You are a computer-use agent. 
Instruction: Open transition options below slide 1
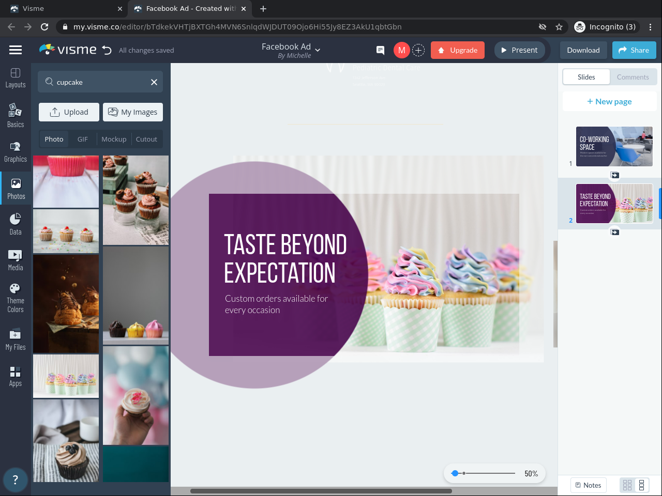pyautogui.click(x=614, y=175)
